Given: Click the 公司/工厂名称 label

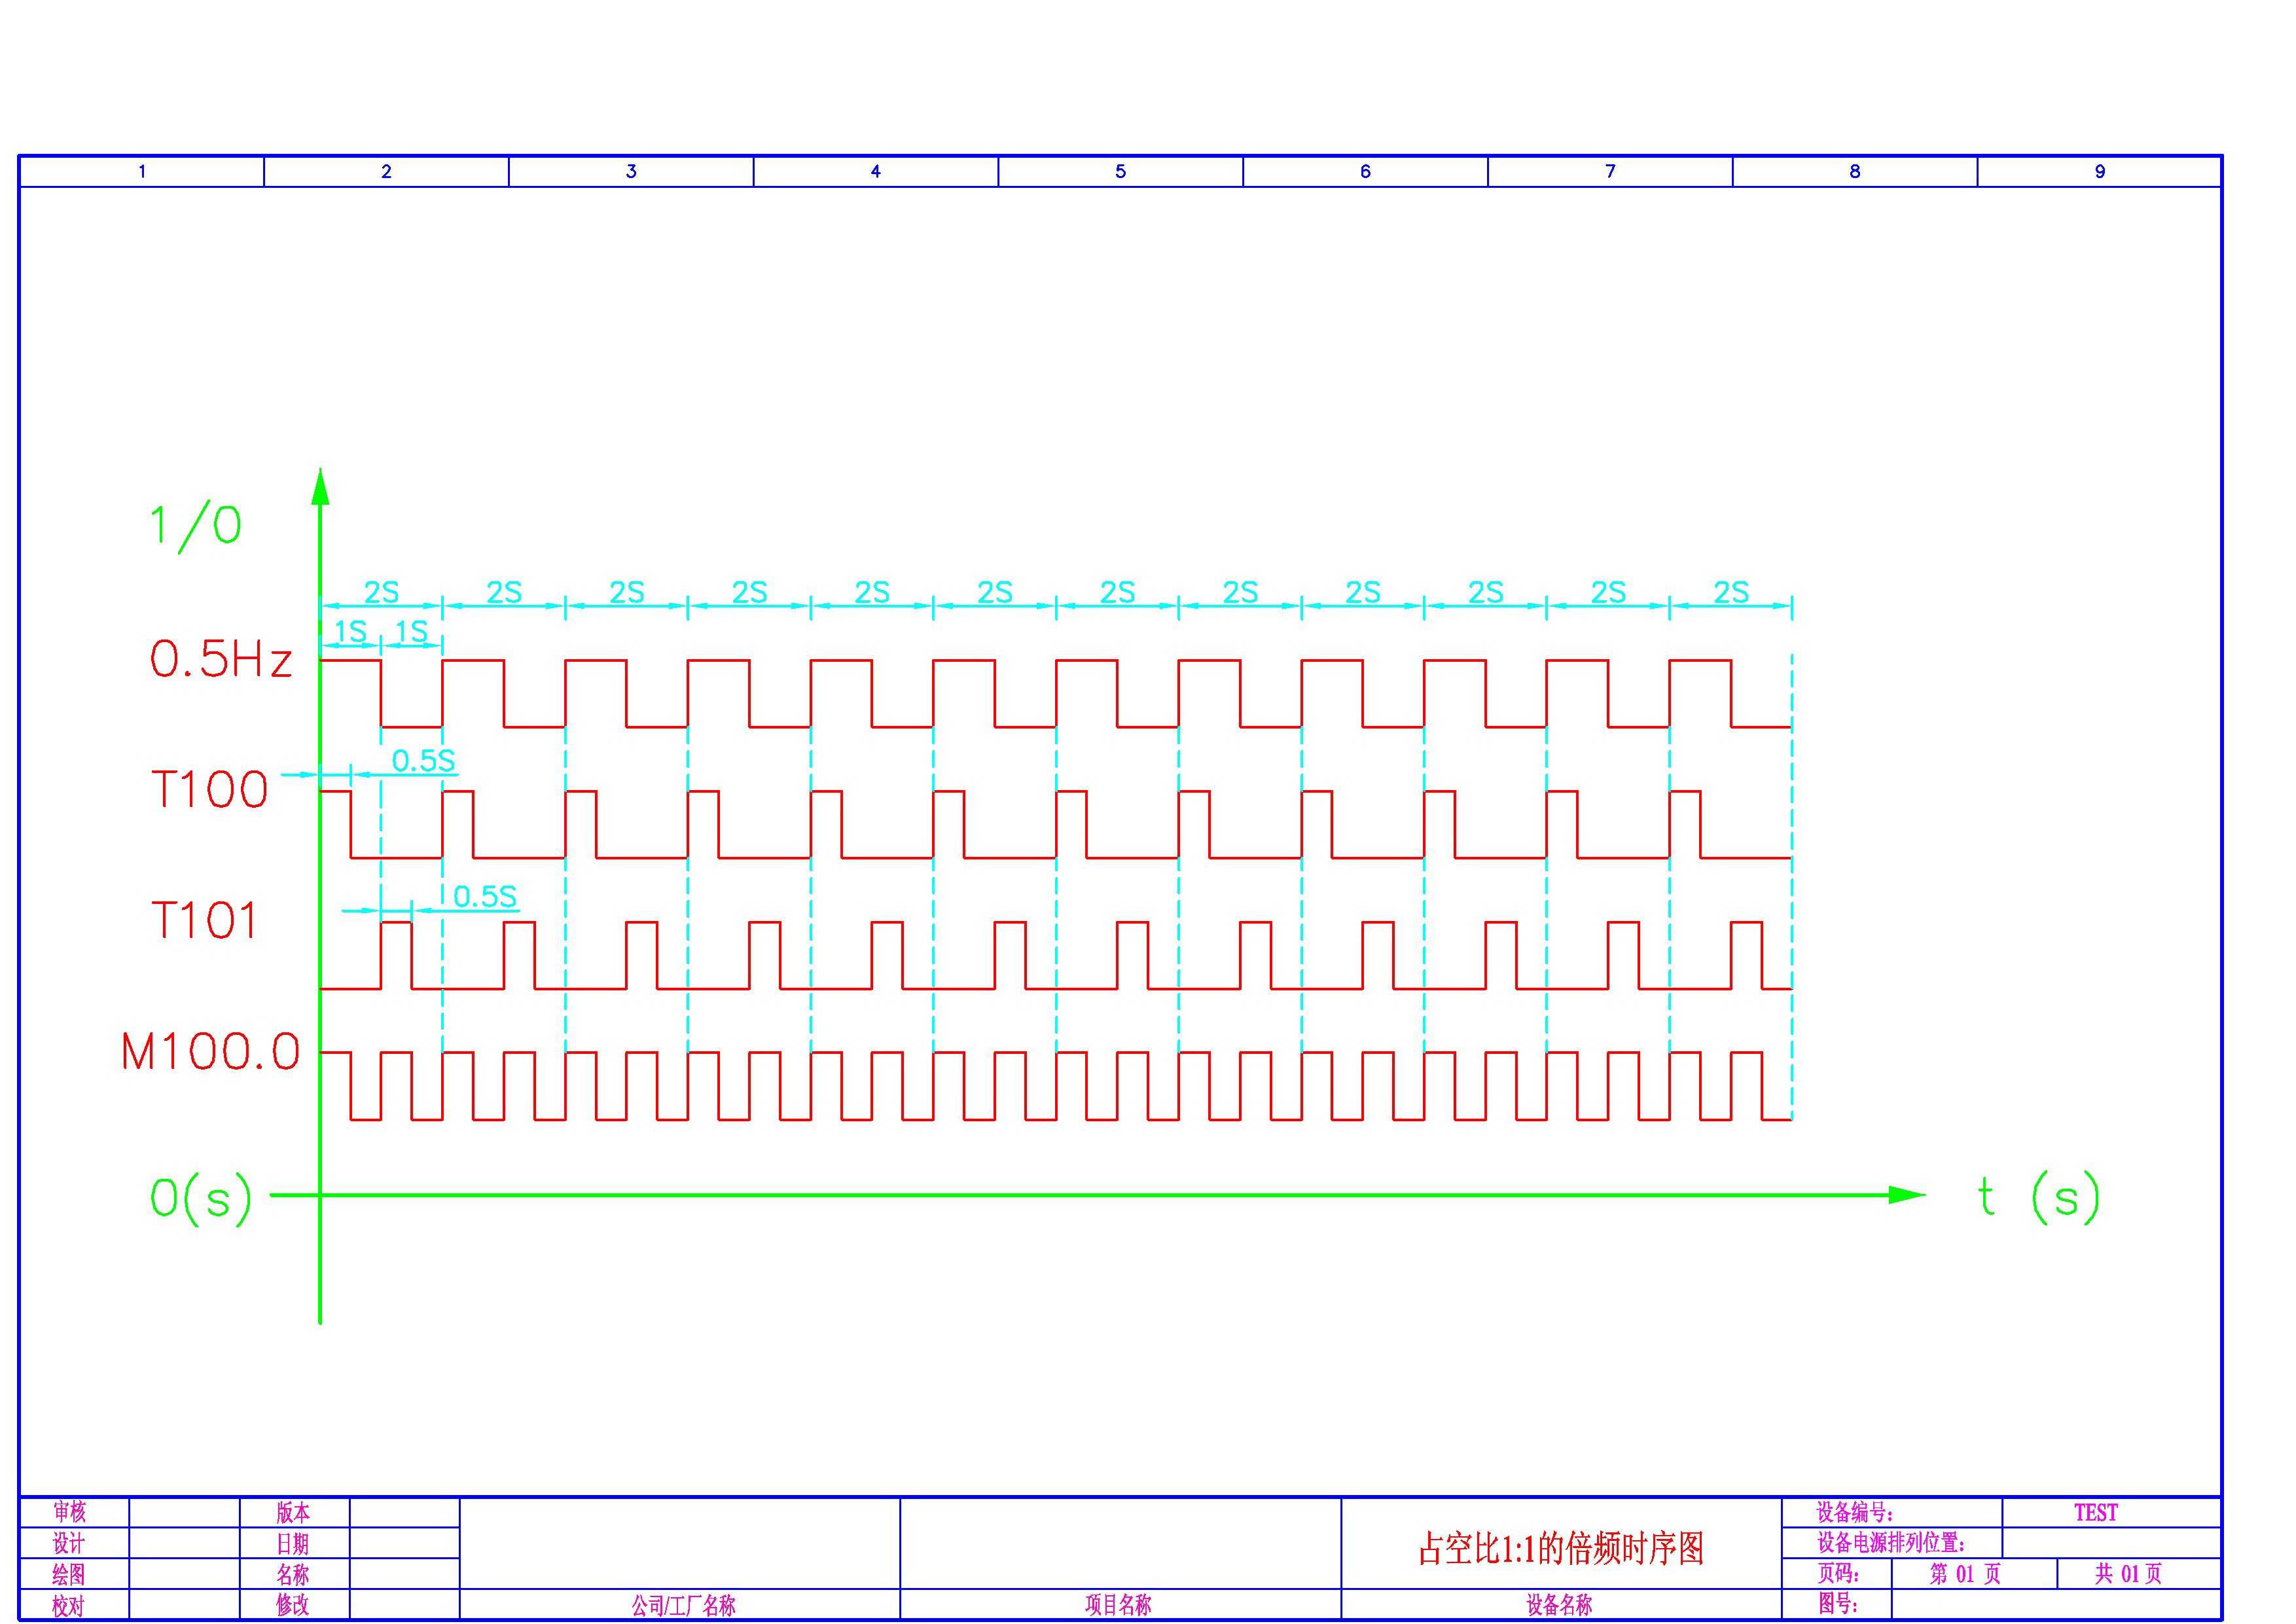Looking at the screenshot, I should point(683,1606).
